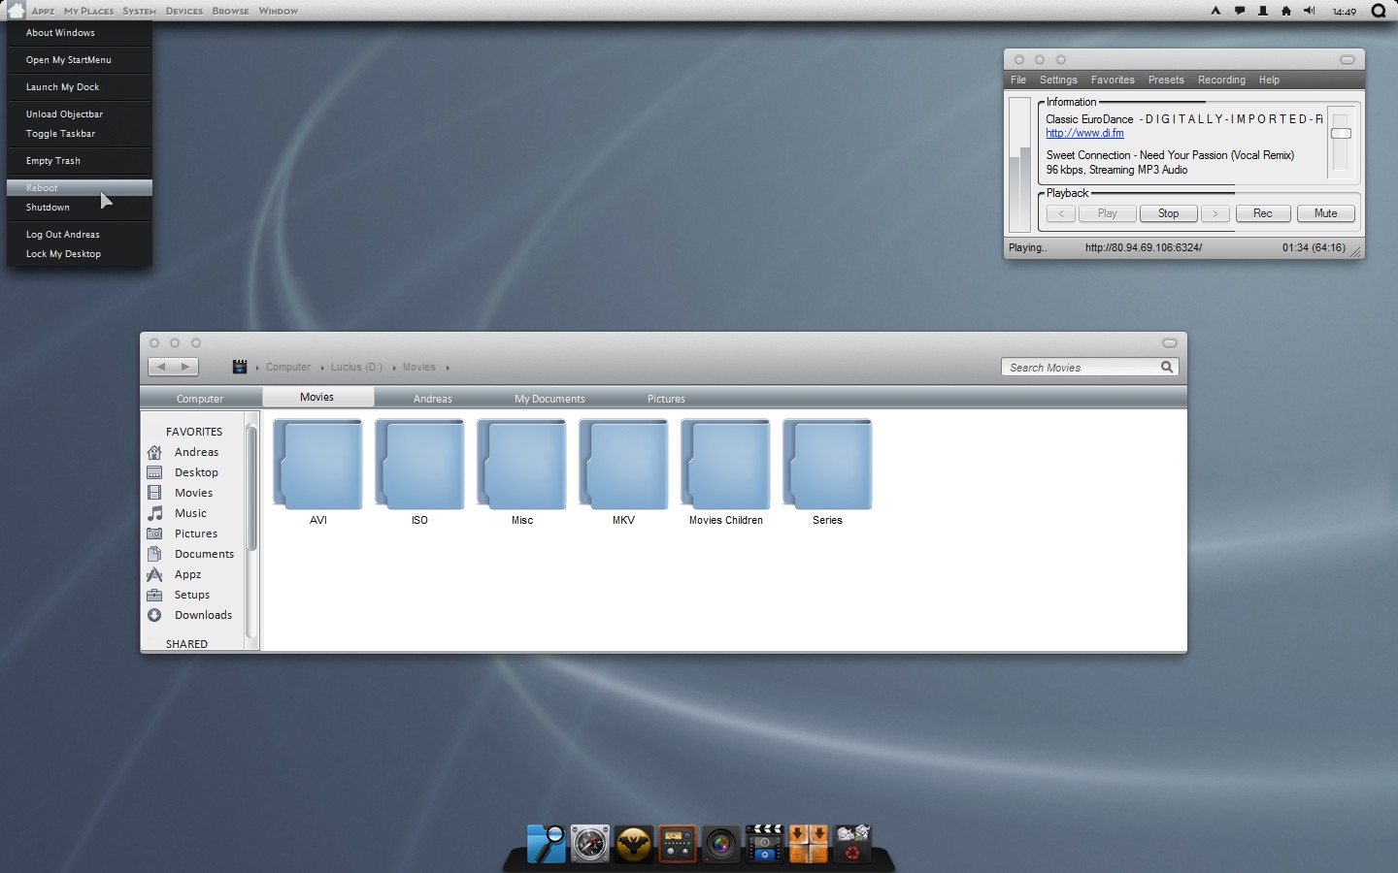Launch the wooden radio app in the dock
This screenshot has height=873, width=1398.
(x=677, y=844)
